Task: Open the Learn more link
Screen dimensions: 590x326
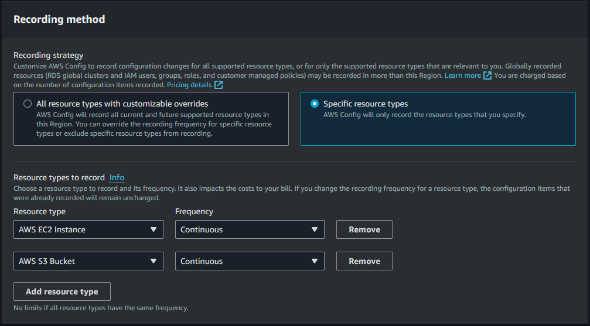Action: click(x=462, y=76)
